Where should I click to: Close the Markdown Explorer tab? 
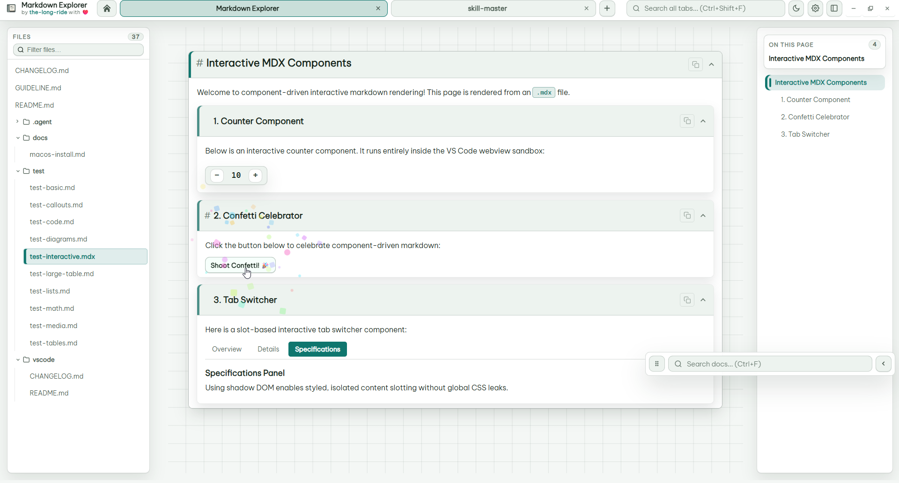pos(378,8)
